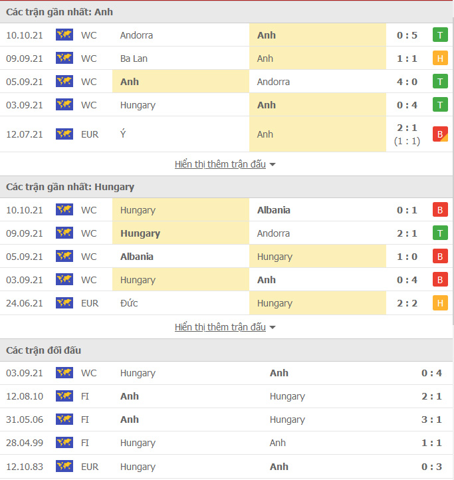Click the 3 : 1 score in the 31.05.06 row
This screenshot has width=454, height=480.
(x=432, y=420)
